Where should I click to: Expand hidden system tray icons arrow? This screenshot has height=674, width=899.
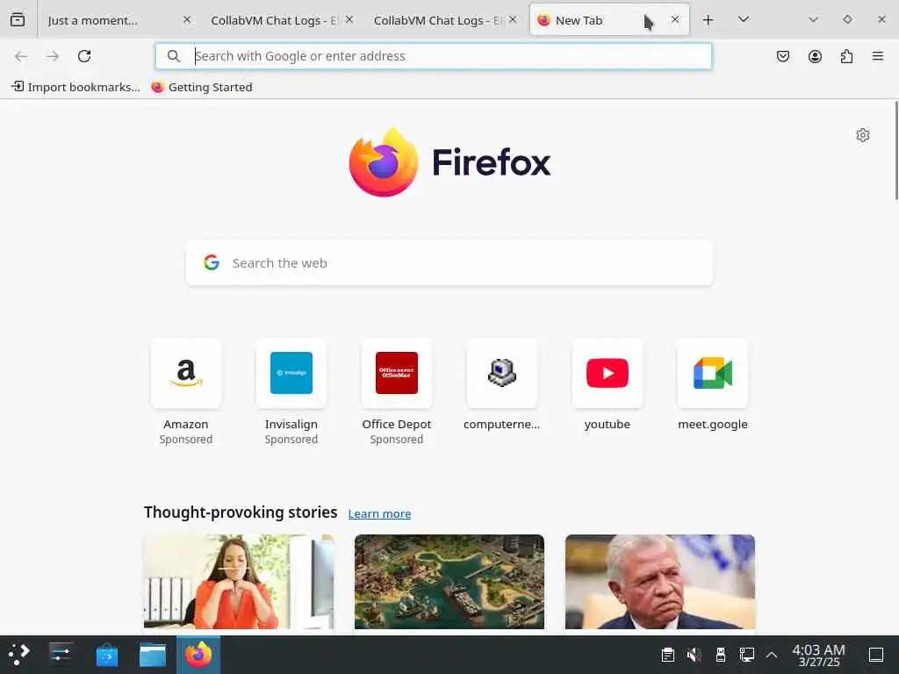(x=772, y=655)
